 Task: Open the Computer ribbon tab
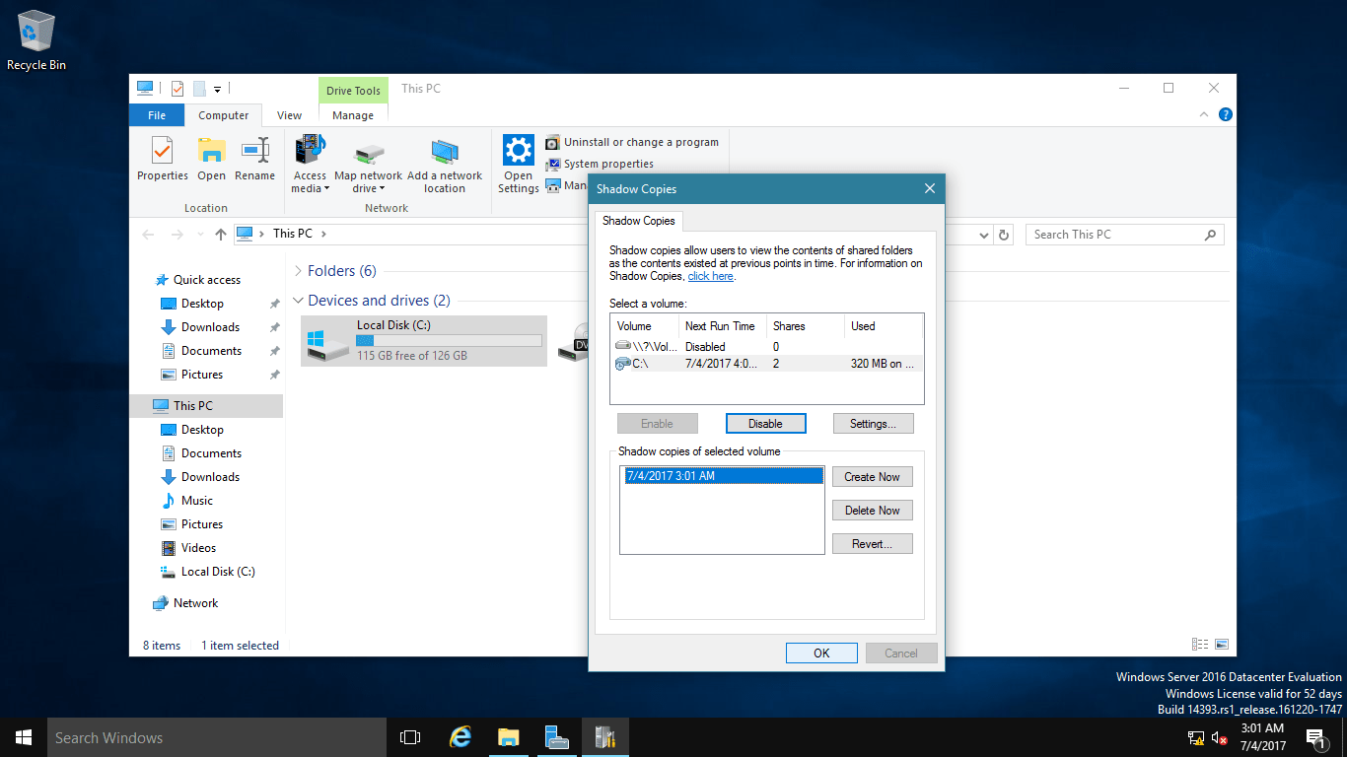click(224, 114)
